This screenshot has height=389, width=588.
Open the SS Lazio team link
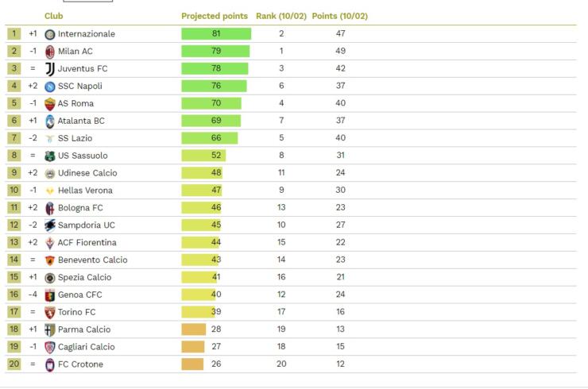coord(75,138)
